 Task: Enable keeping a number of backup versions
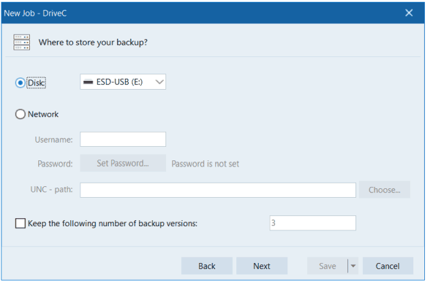point(20,223)
